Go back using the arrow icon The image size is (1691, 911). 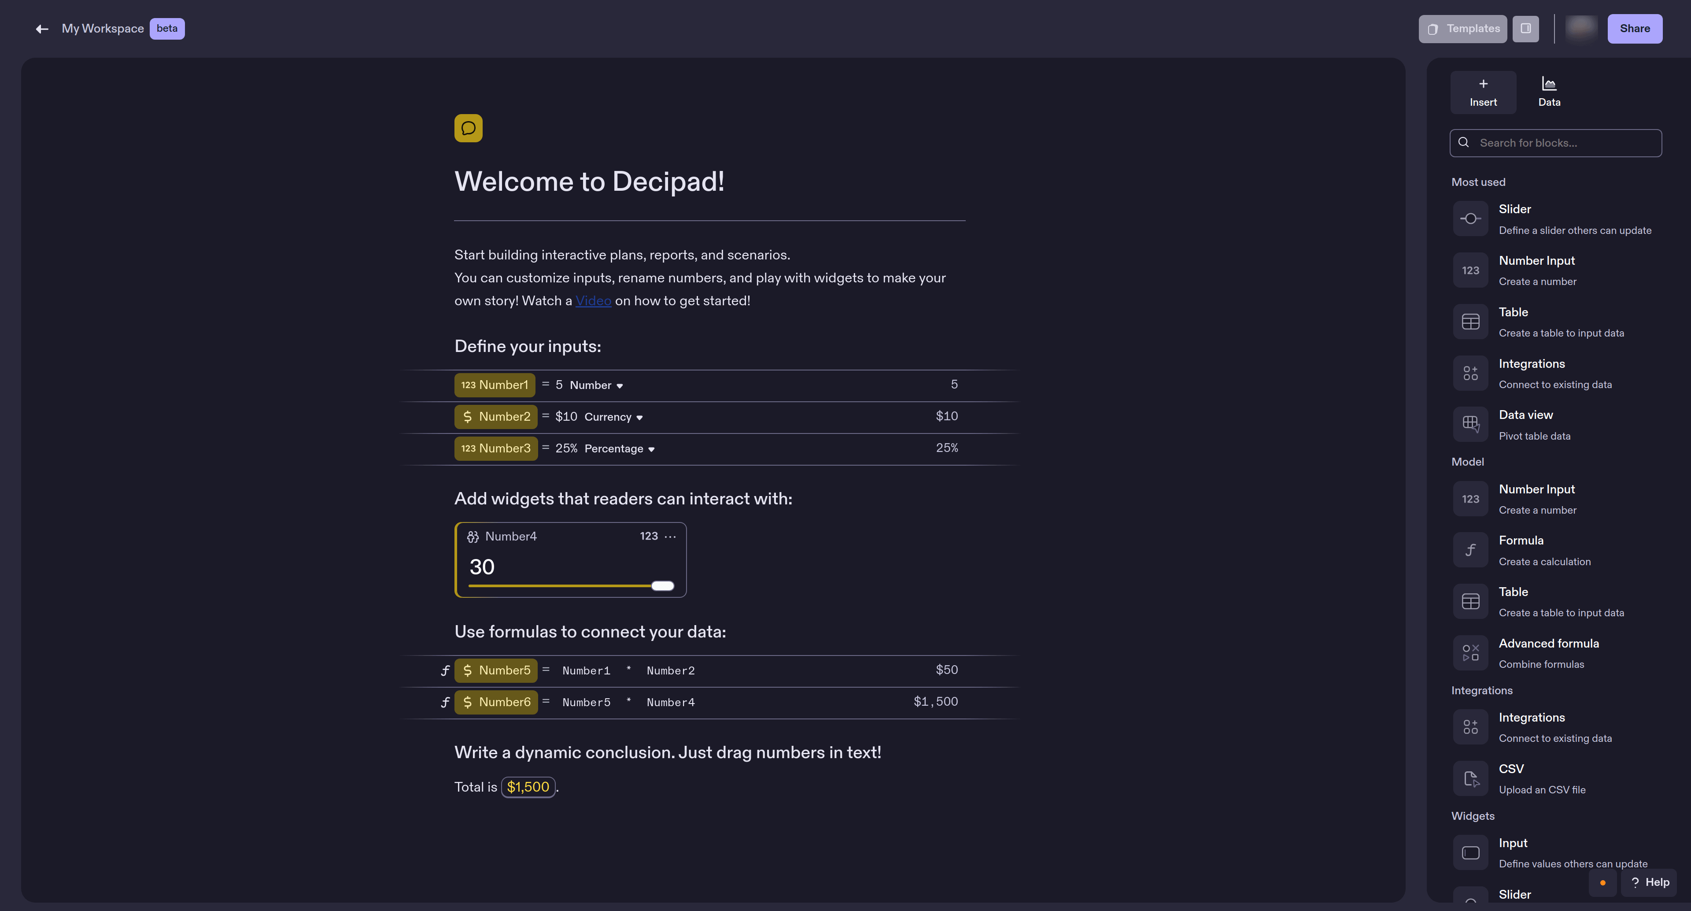[42, 29]
